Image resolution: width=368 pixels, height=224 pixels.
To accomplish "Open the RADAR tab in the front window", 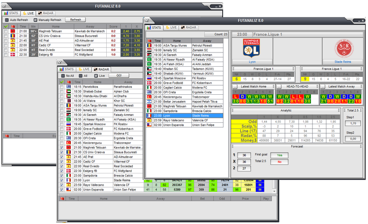I will coord(189,28).
